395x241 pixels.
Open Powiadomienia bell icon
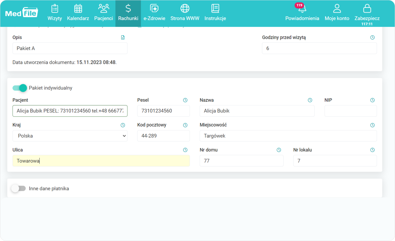click(302, 9)
